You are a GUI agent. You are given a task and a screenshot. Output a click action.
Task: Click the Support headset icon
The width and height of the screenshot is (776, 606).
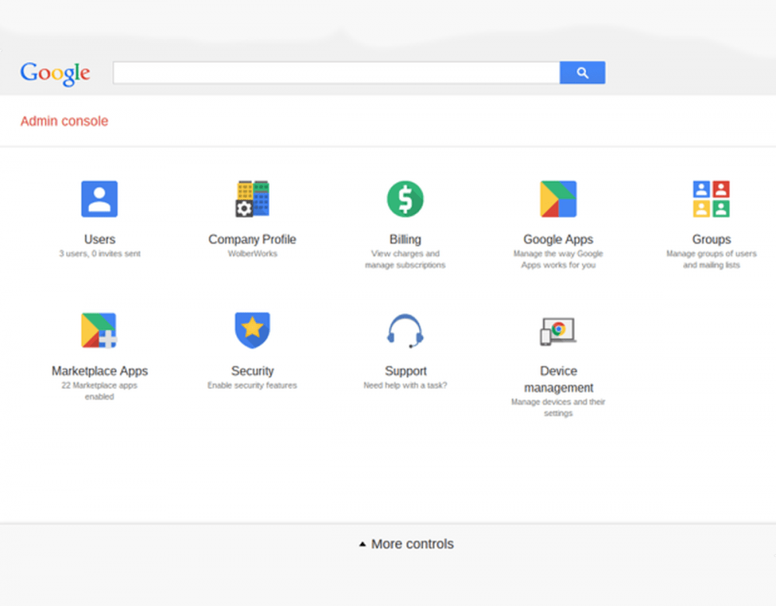pos(404,330)
